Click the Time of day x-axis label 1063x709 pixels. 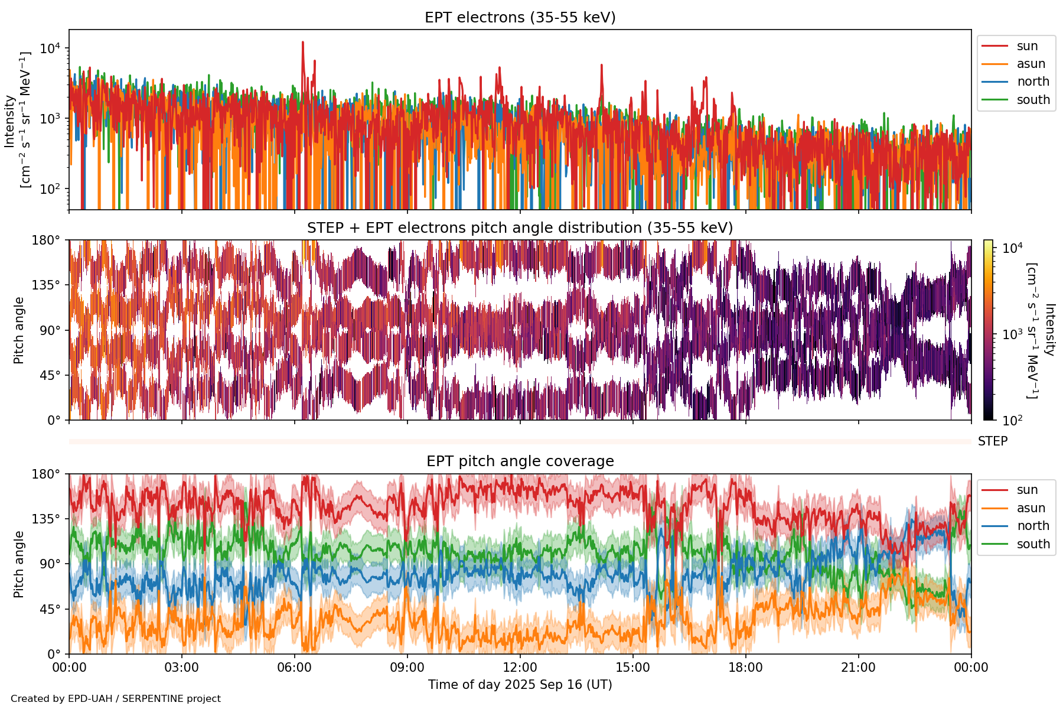tap(520, 685)
